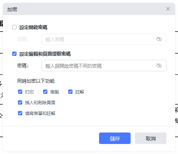Image resolution: width=178 pixels, height=154 pixels.
Task: Click the 輸入密碼 open password field
Action: pyautogui.click(x=104, y=39)
